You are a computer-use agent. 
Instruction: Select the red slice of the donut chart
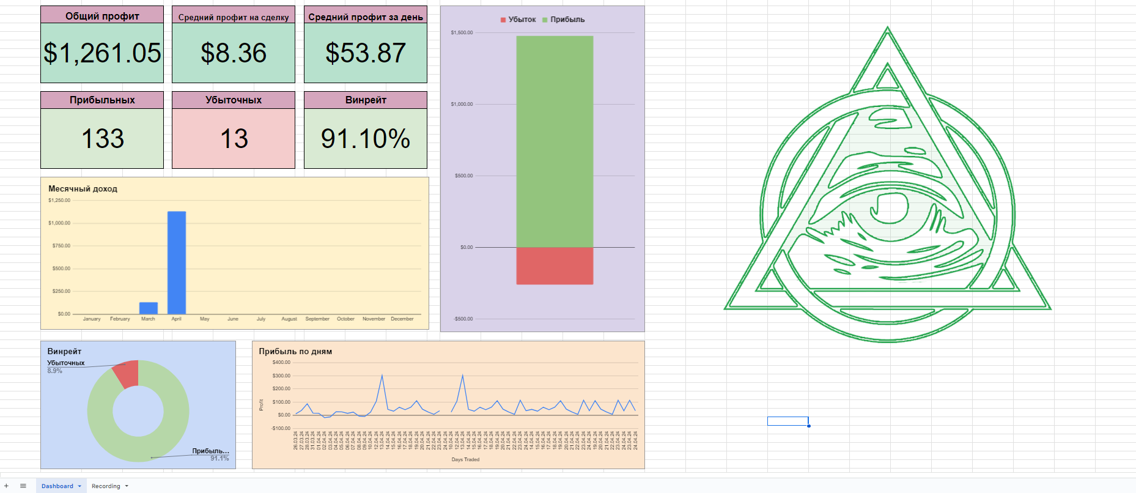pos(126,374)
